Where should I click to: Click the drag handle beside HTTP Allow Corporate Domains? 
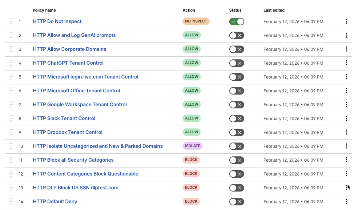click(11, 49)
